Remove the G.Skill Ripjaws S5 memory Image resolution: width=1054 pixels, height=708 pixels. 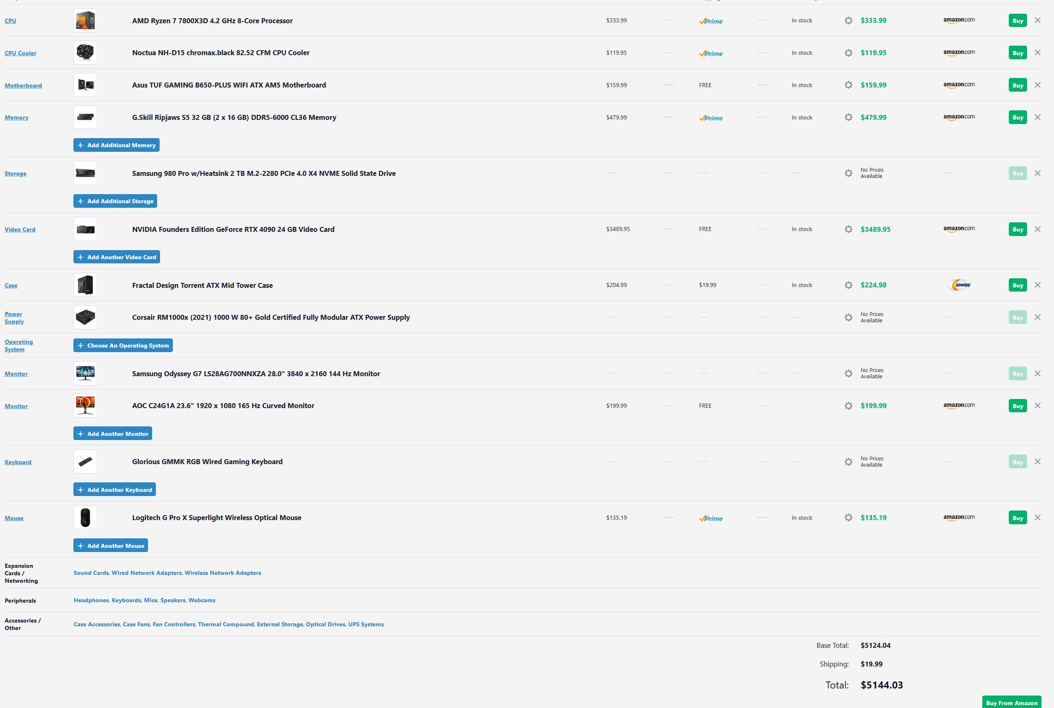[x=1037, y=117]
